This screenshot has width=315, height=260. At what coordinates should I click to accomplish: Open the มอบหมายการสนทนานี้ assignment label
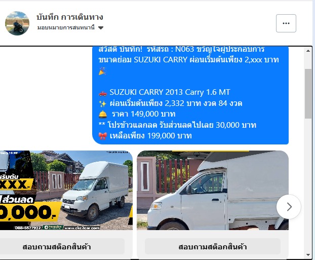66,27
